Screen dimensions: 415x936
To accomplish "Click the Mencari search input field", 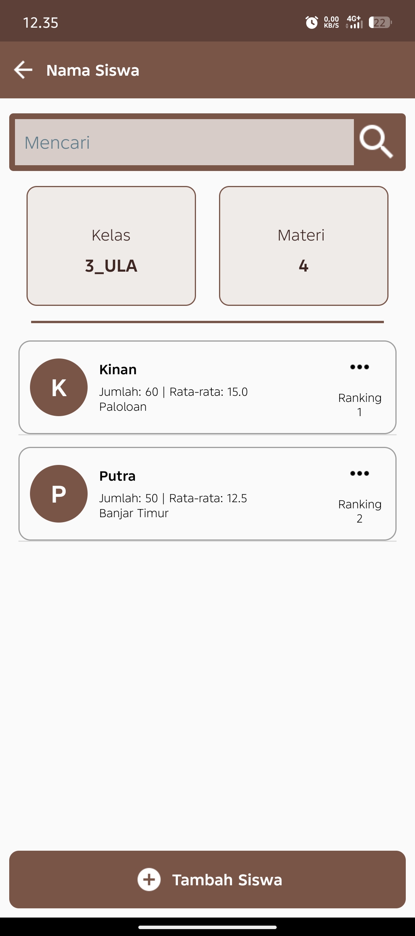I will pos(184,142).
